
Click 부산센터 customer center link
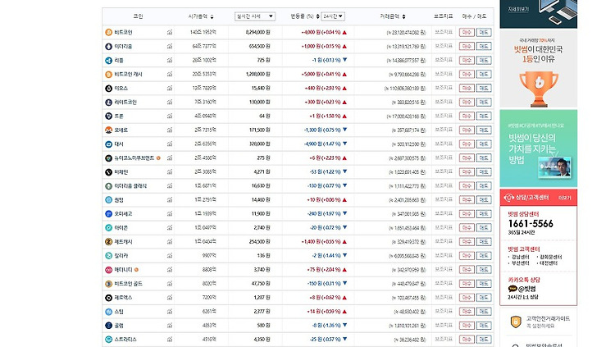521,263
